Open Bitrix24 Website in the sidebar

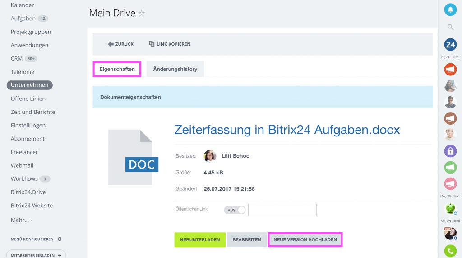point(32,206)
